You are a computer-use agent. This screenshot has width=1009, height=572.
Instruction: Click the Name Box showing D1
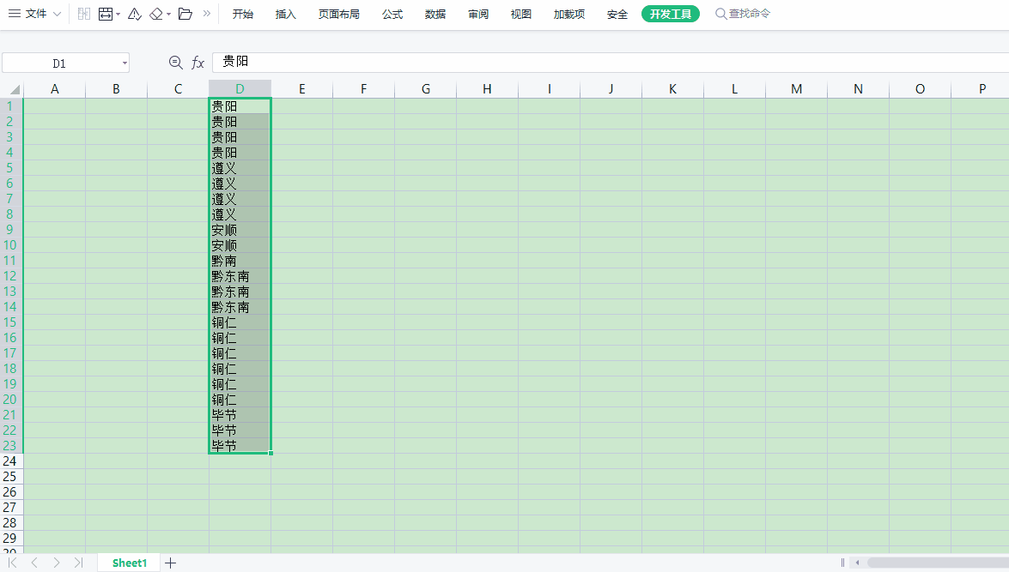[59, 63]
